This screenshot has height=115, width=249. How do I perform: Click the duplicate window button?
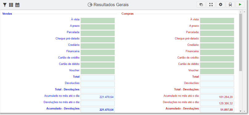[x=201, y=5]
